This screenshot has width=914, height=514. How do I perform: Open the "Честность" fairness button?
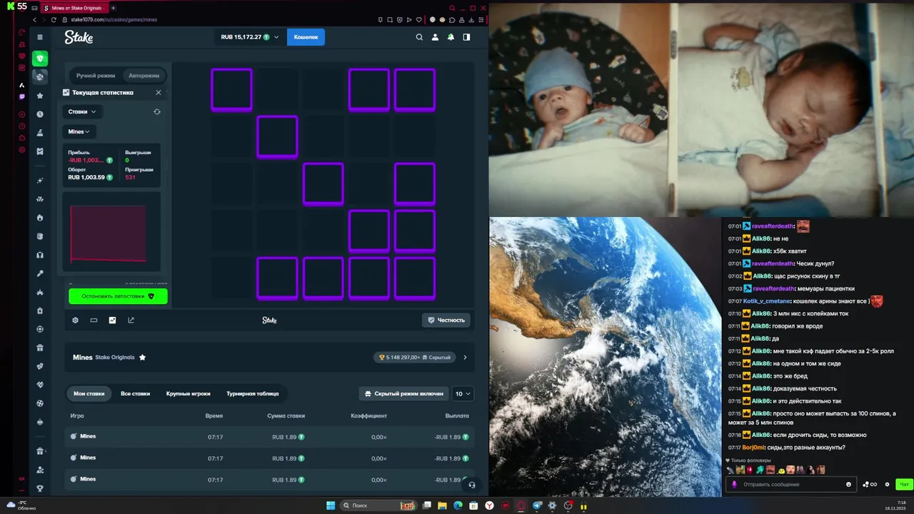[x=446, y=320]
